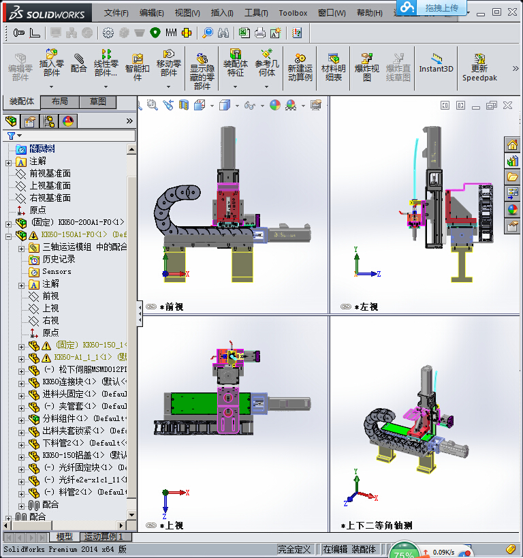This screenshot has height=558, width=523.
Task: Open 帮助(H) menu
Action: pos(370,13)
